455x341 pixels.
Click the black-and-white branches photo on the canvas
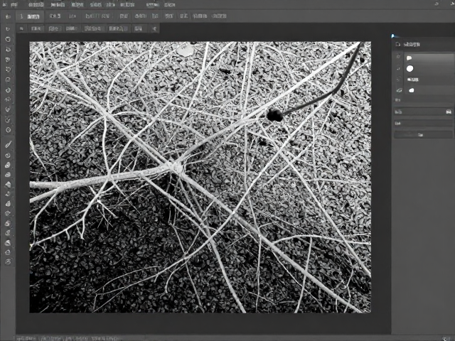pos(200,177)
